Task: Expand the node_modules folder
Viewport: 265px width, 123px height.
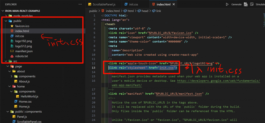Action: [6, 16]
